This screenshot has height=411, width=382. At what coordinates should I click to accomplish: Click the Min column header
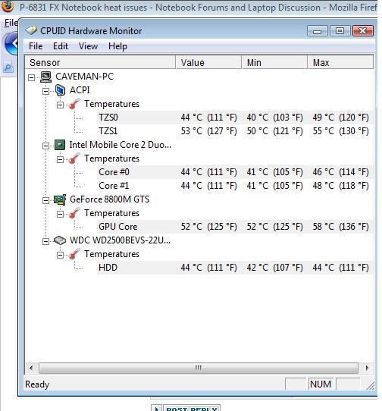pyautogui.click(x=275, y=62)
